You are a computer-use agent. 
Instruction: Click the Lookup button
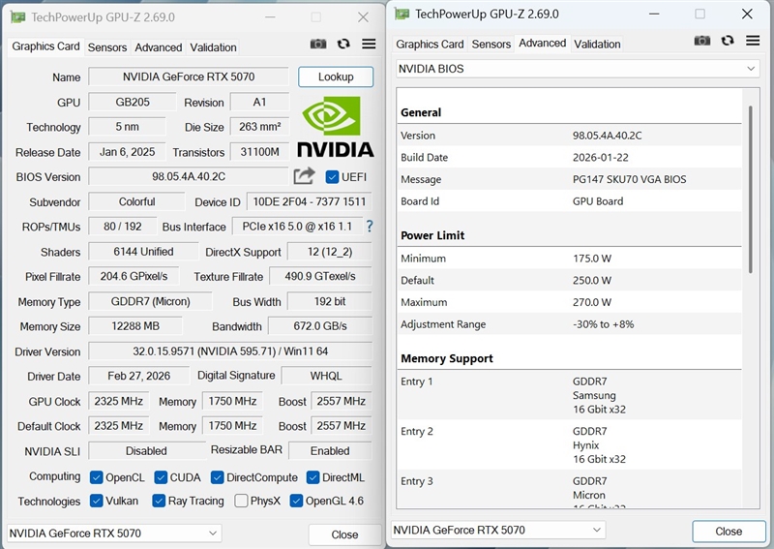point(335,76)
